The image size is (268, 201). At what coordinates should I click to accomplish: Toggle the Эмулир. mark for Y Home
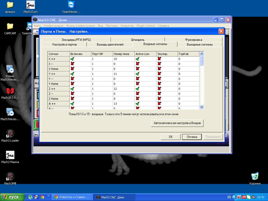click(x=159, y=84)
